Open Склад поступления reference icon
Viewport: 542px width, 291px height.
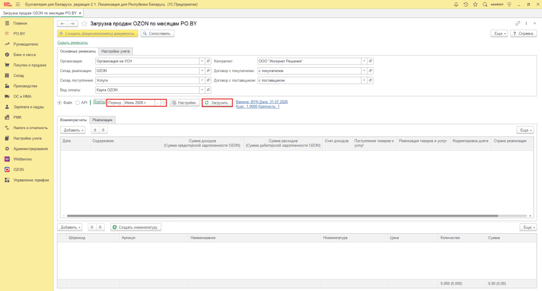[x=208, y=80]
